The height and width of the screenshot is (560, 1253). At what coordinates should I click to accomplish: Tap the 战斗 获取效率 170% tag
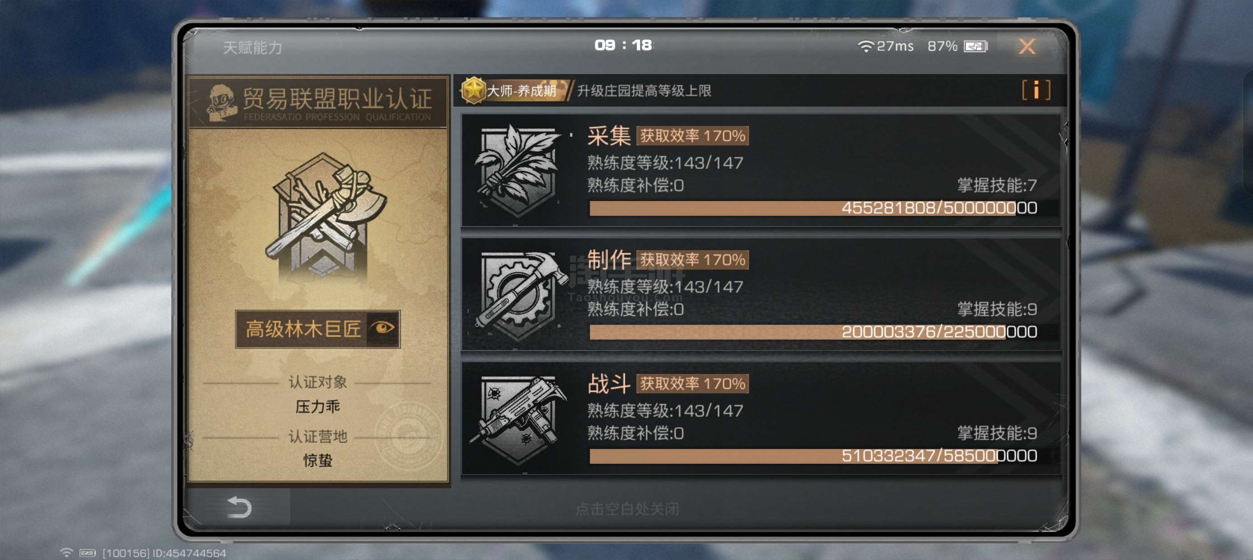tap(692, 383)
